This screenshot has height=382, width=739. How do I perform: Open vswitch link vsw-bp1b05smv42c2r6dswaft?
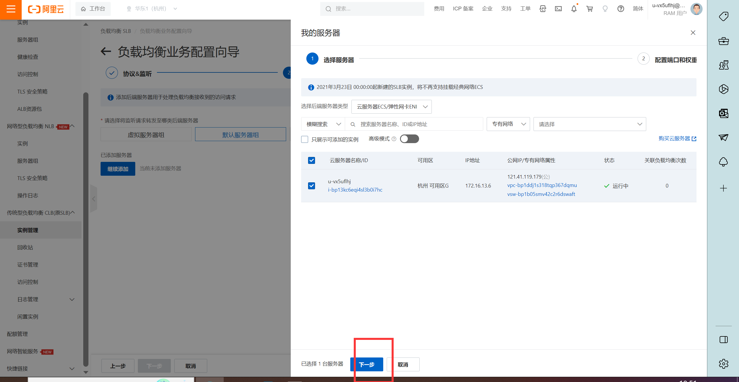[541, 194]
